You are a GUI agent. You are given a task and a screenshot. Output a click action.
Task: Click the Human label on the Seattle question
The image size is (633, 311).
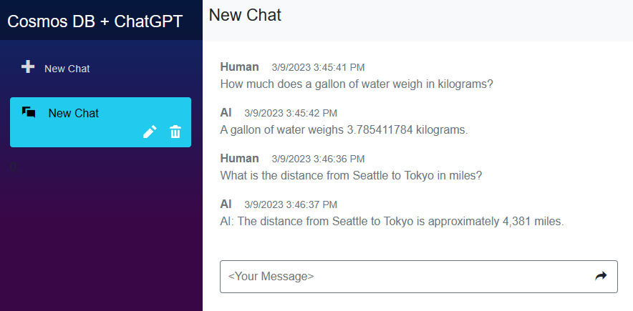(x=239, y=159)
